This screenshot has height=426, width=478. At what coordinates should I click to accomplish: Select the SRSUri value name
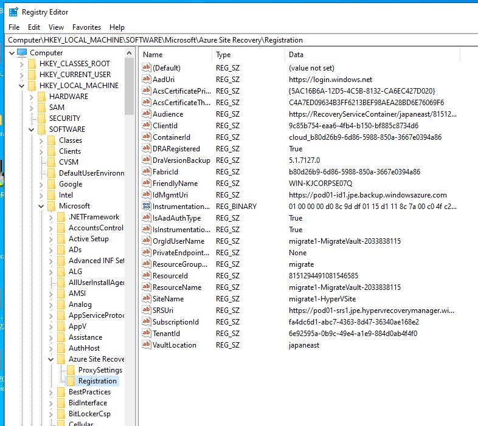pos(163,311)
